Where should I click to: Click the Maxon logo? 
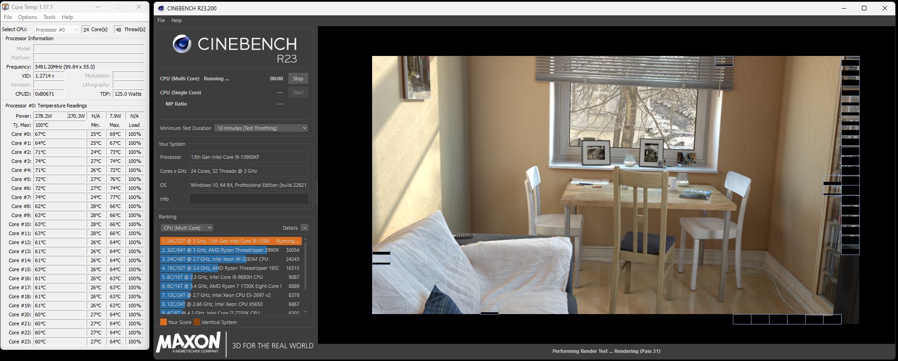(189, 342)
